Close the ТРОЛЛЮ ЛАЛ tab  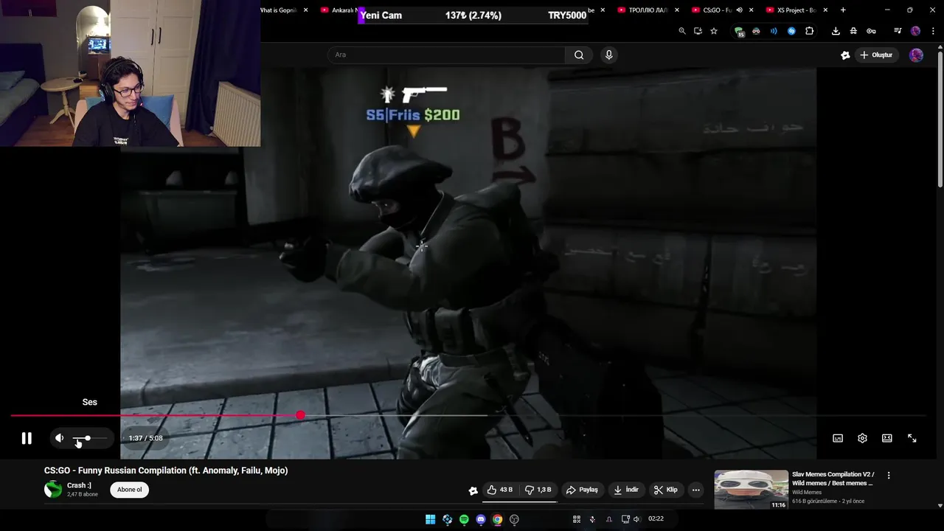coord(677,10)
